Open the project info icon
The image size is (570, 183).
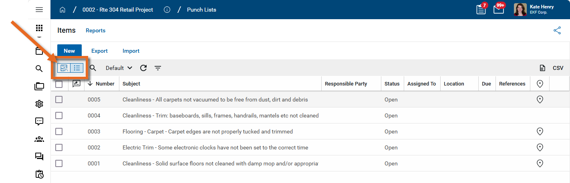pos(167,10)
